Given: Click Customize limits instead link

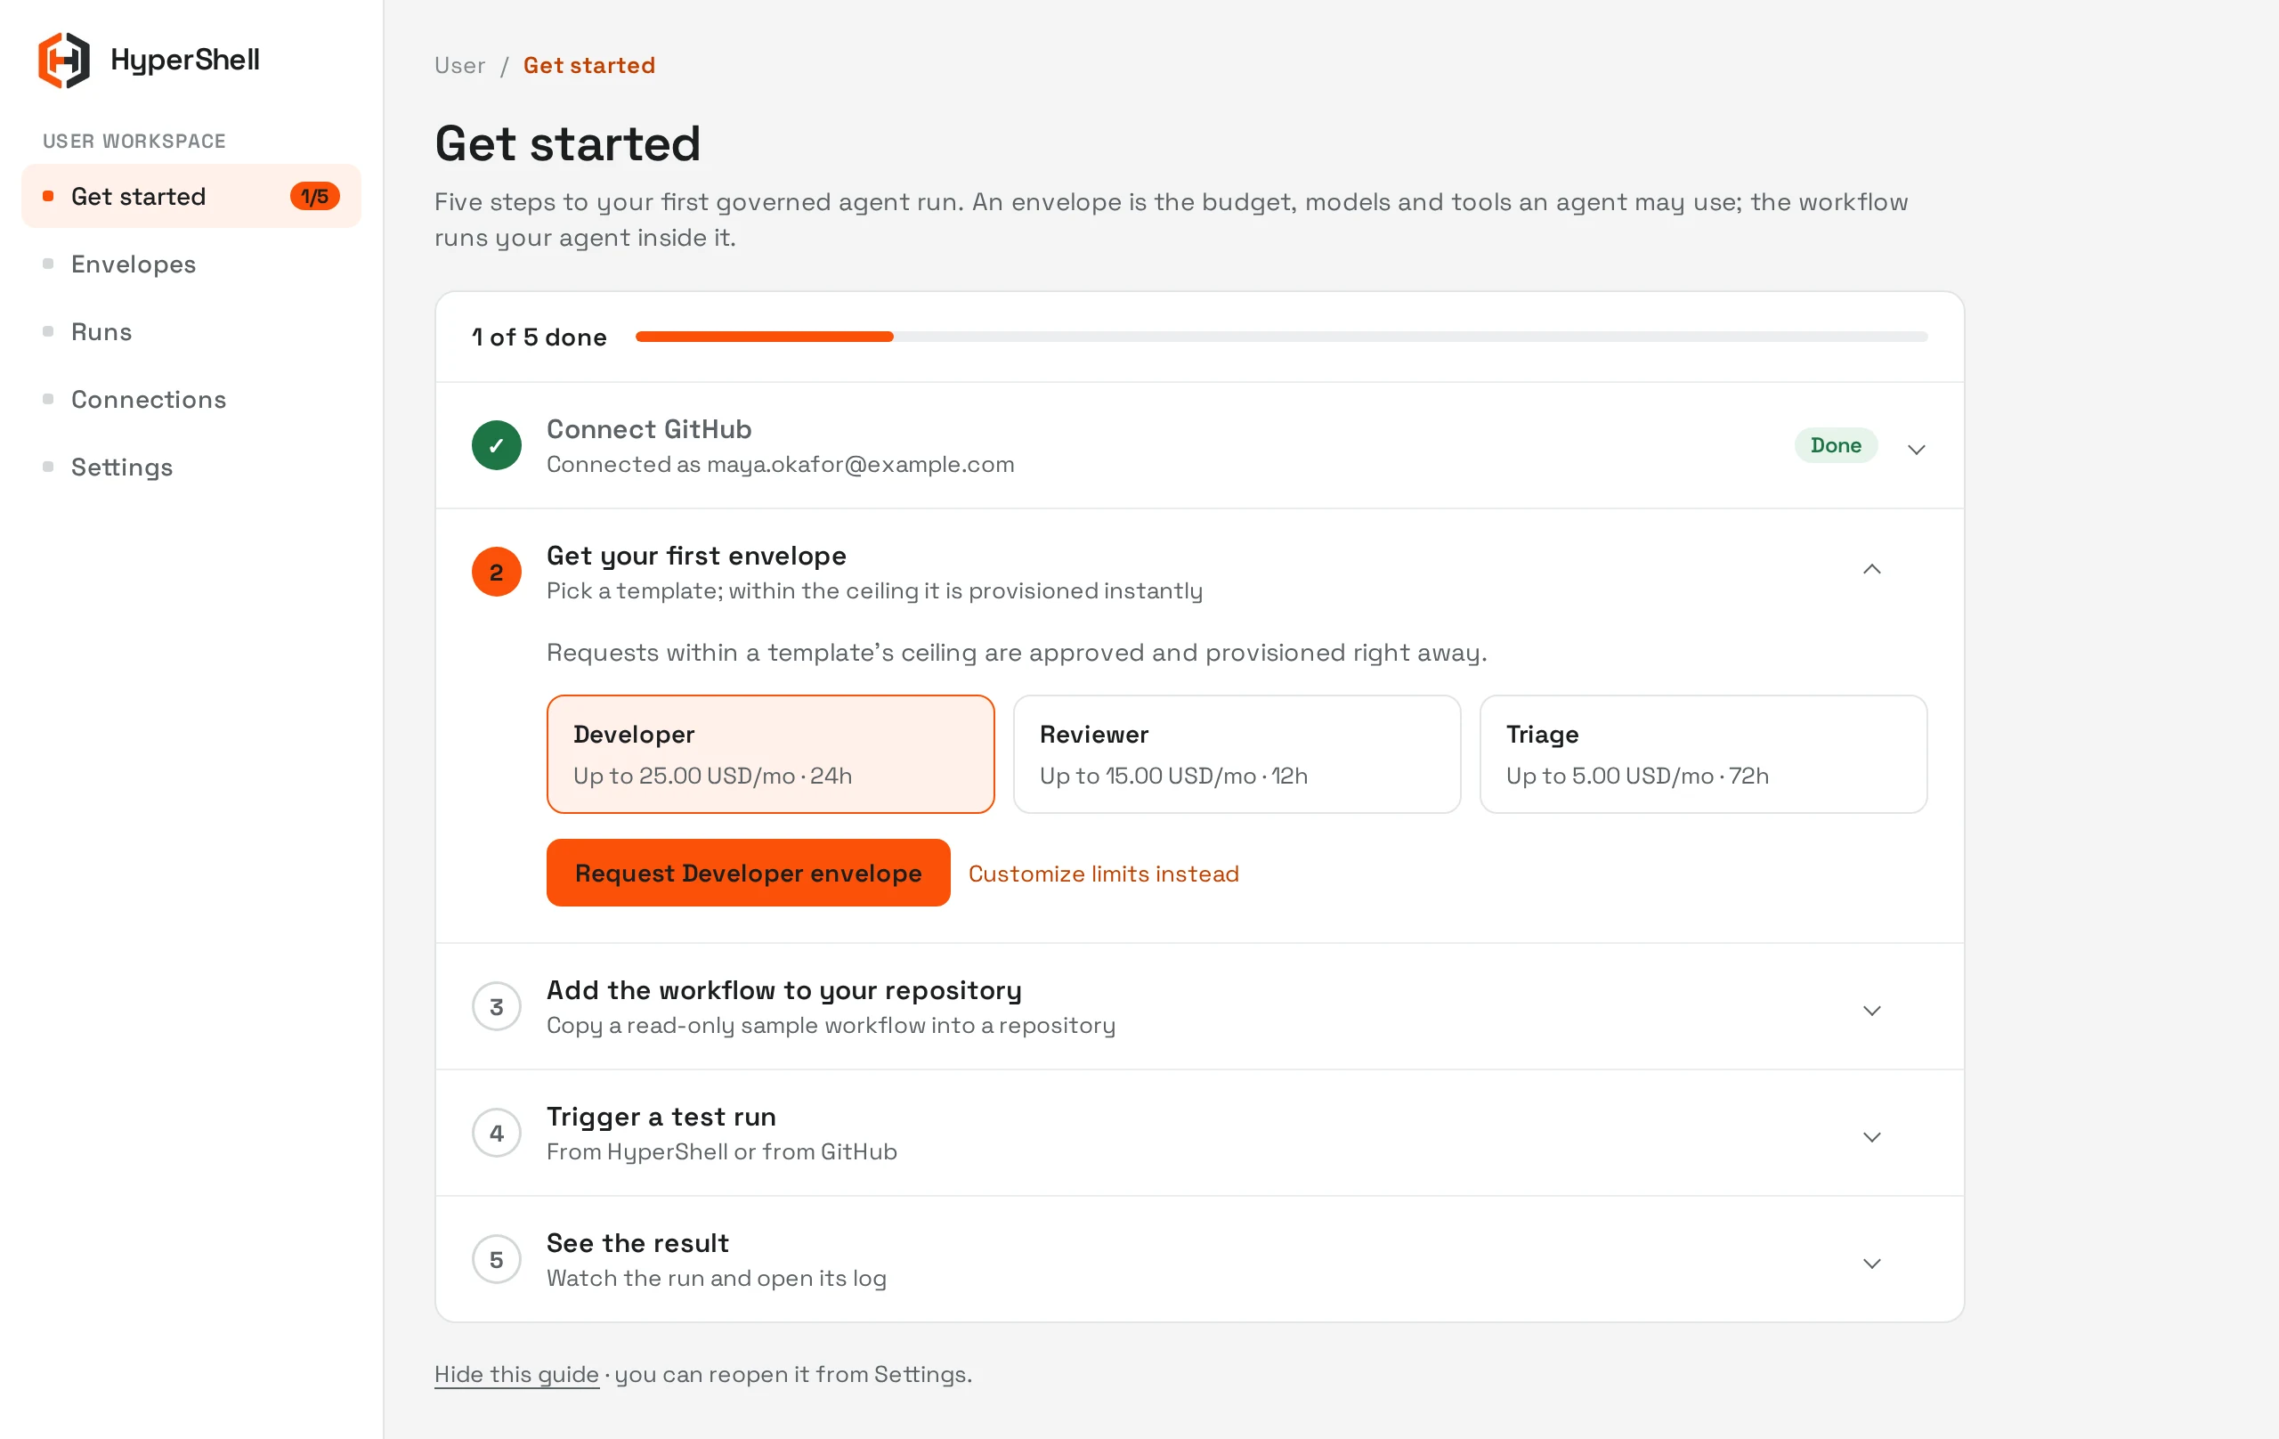Looking at the screenshot, I should click(1104, 873).
